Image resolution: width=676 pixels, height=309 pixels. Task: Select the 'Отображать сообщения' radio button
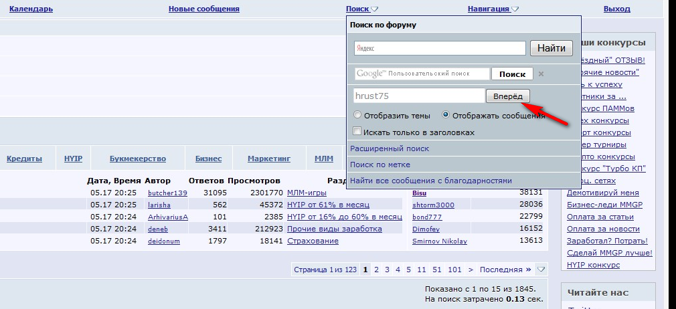pos(446,115)
